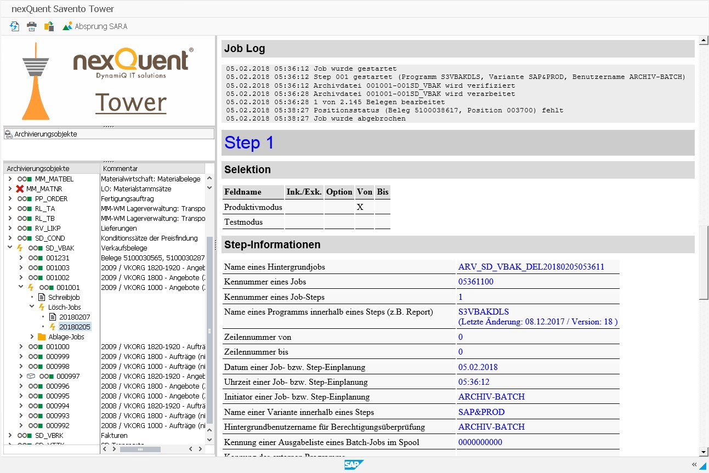Screen dimensions: 709x473
Task: Click the tree vertical scrollbar thumb
Action: coord(208,330)
